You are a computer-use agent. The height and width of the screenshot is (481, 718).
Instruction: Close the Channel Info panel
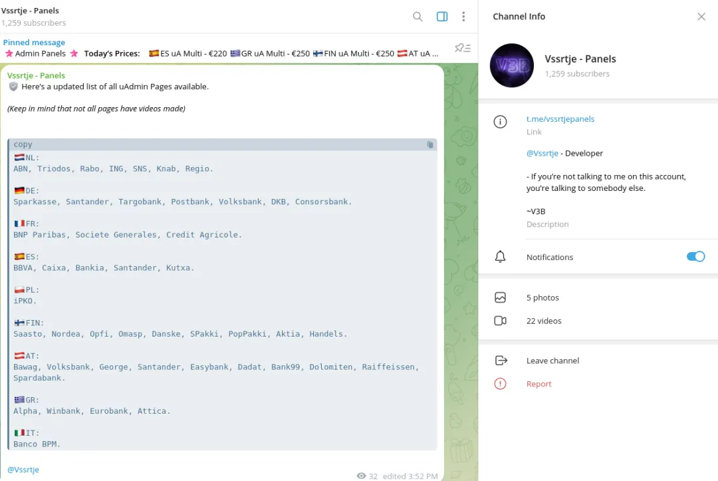(701, 17)
